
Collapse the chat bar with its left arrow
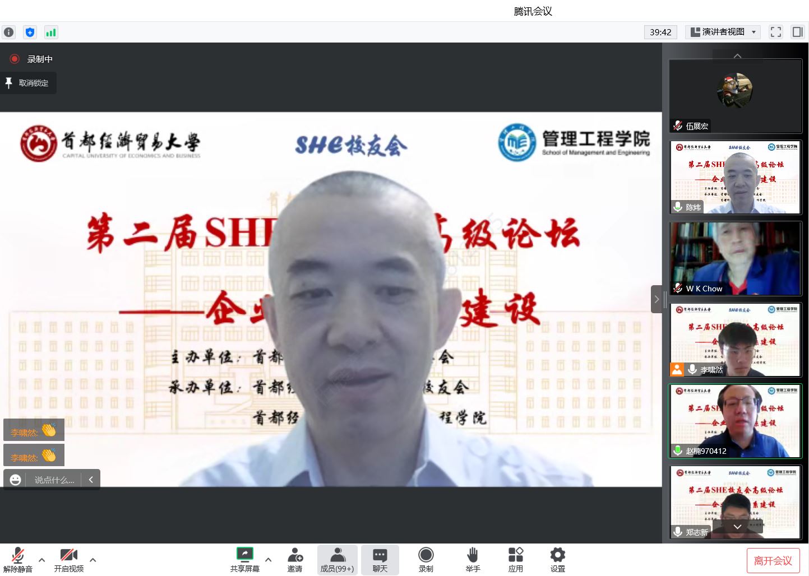(91, 480)
